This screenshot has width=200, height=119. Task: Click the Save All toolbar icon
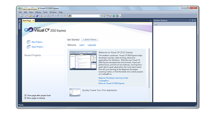[x=37, y=16]
